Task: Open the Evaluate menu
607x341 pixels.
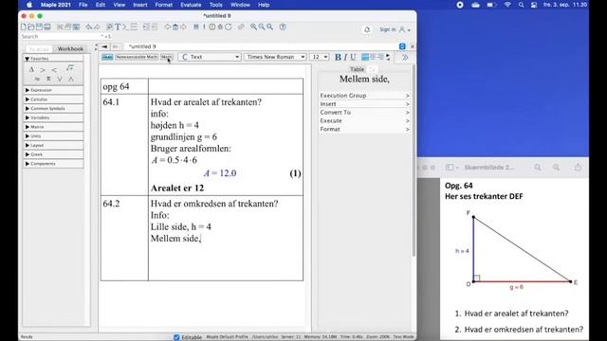Action: (x=191, y=5)
